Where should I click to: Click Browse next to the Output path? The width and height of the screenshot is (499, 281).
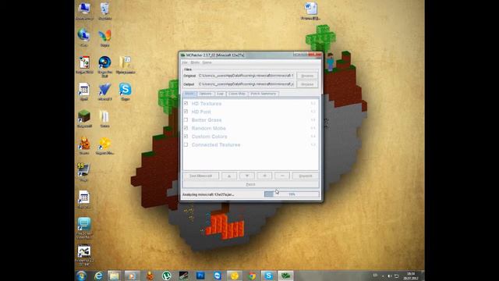[x=307, y=84]
